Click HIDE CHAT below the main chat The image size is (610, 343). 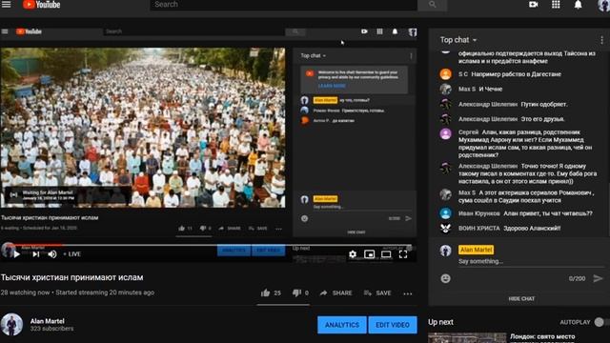click(x=521, y=298)
